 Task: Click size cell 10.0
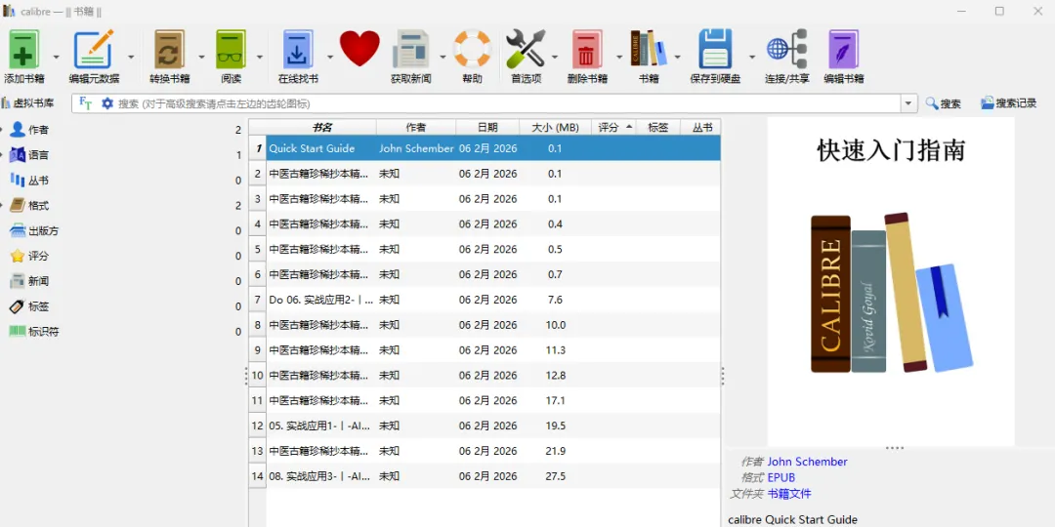(x=555, y=325)
